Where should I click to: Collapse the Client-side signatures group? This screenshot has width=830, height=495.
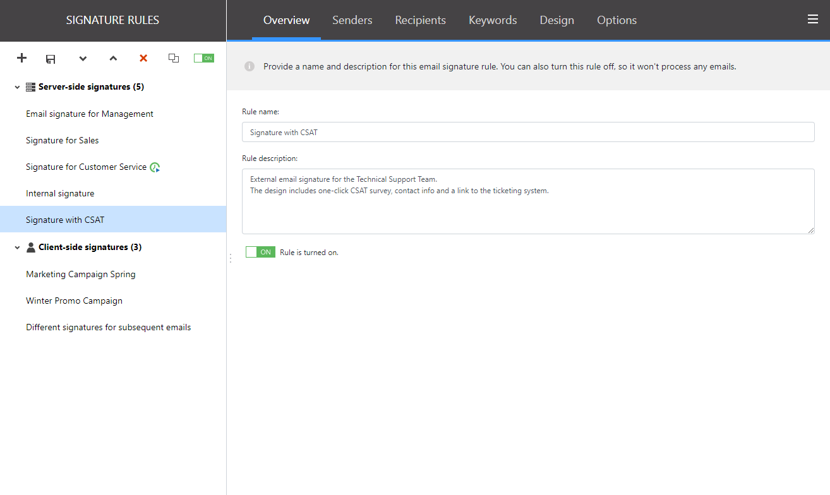(16, 247)
